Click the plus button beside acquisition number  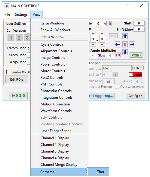pyautogui.click(x=115, y=75)
